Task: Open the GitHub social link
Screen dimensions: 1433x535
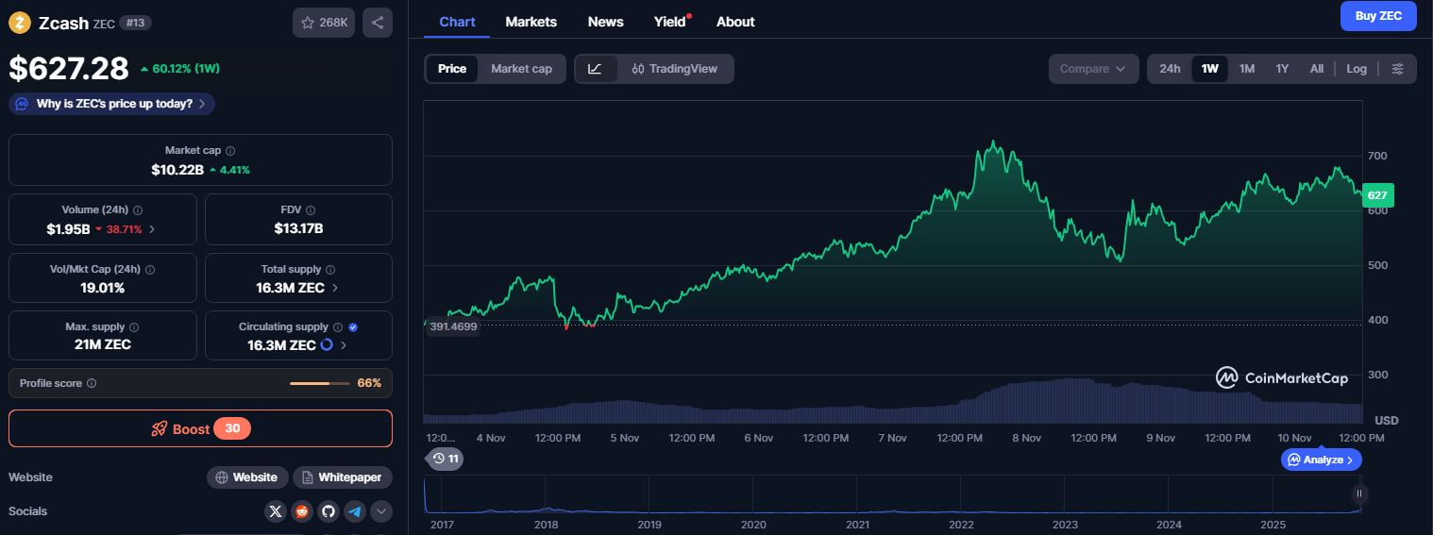Action: (x=329, y=511)
